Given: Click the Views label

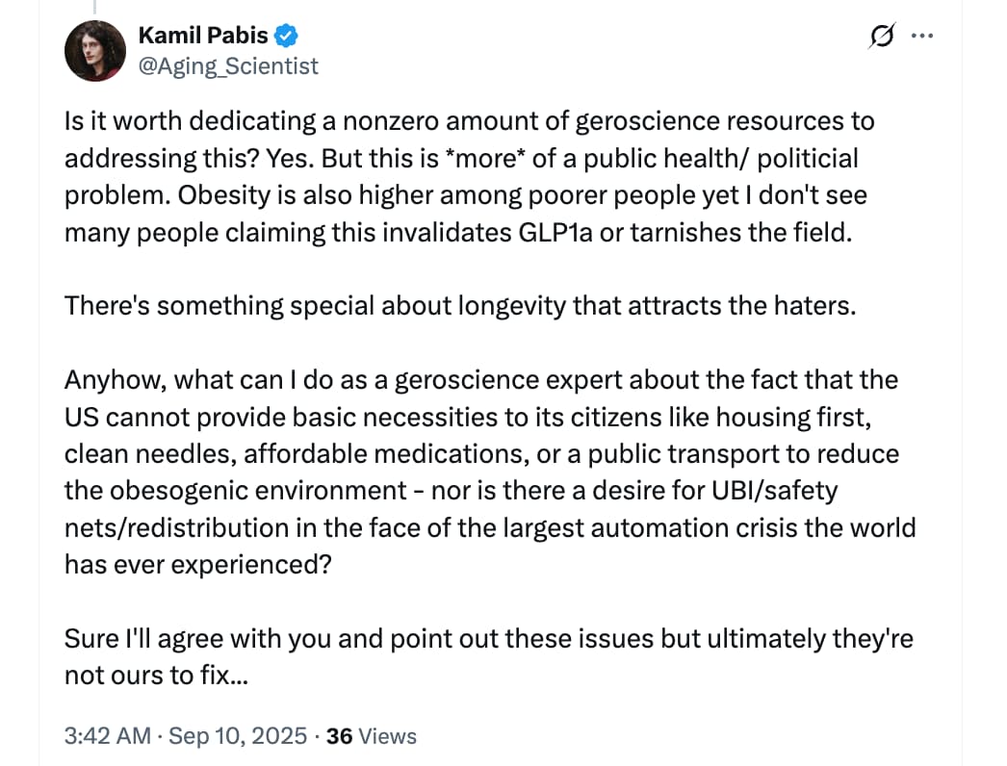Looking at the screenshot, I should (x=386, y=736).
